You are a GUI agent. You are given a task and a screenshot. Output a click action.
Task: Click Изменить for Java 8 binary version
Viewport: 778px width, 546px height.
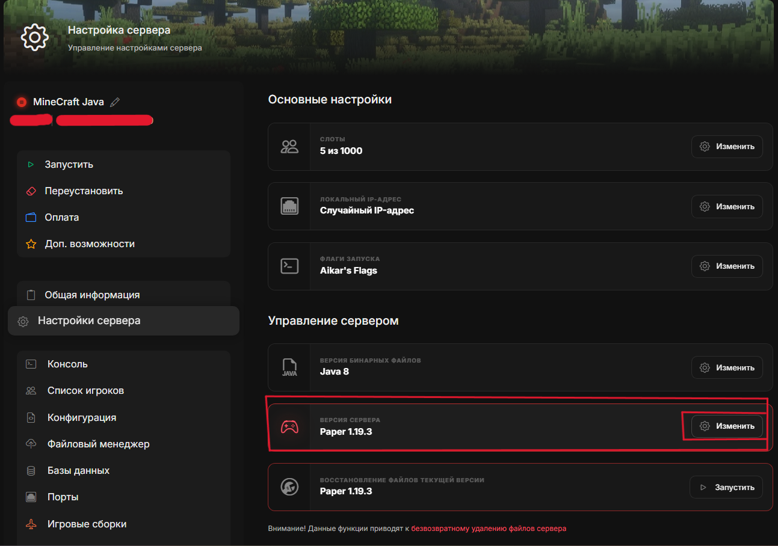(x=727, y=367)
